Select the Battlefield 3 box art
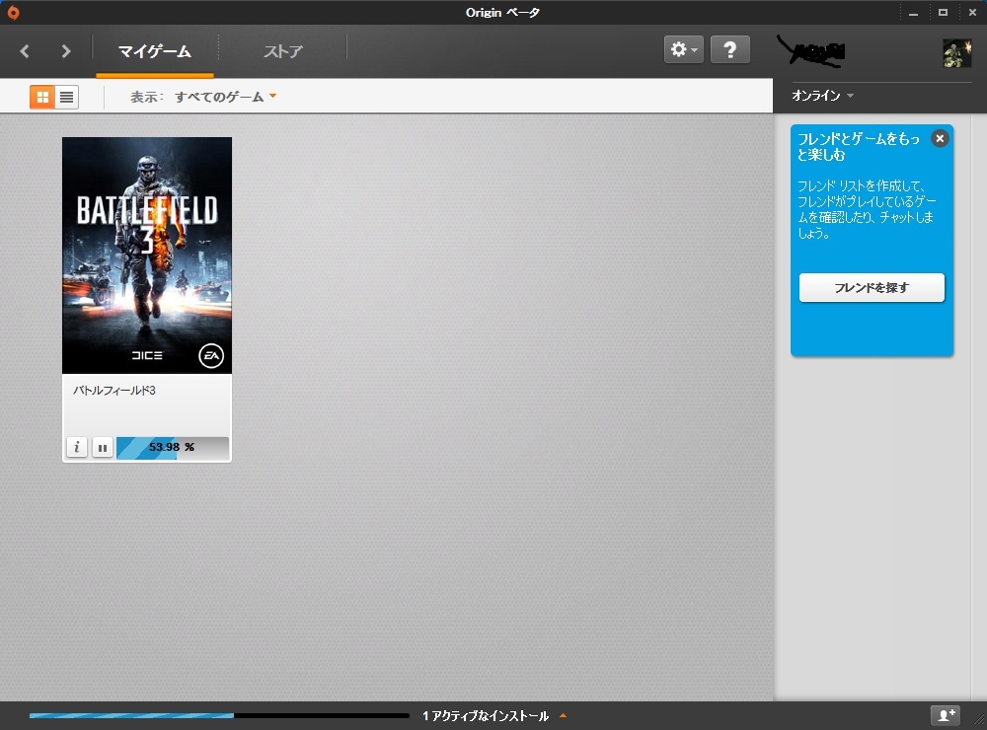 pos(147,255)
